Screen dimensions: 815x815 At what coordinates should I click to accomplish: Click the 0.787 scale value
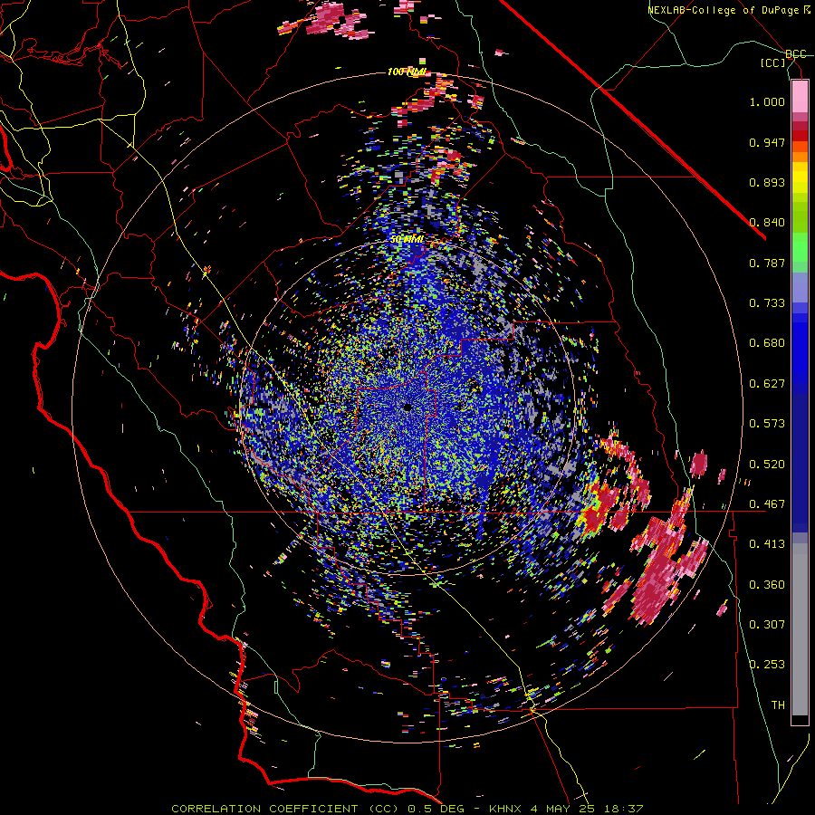[767, 263]
